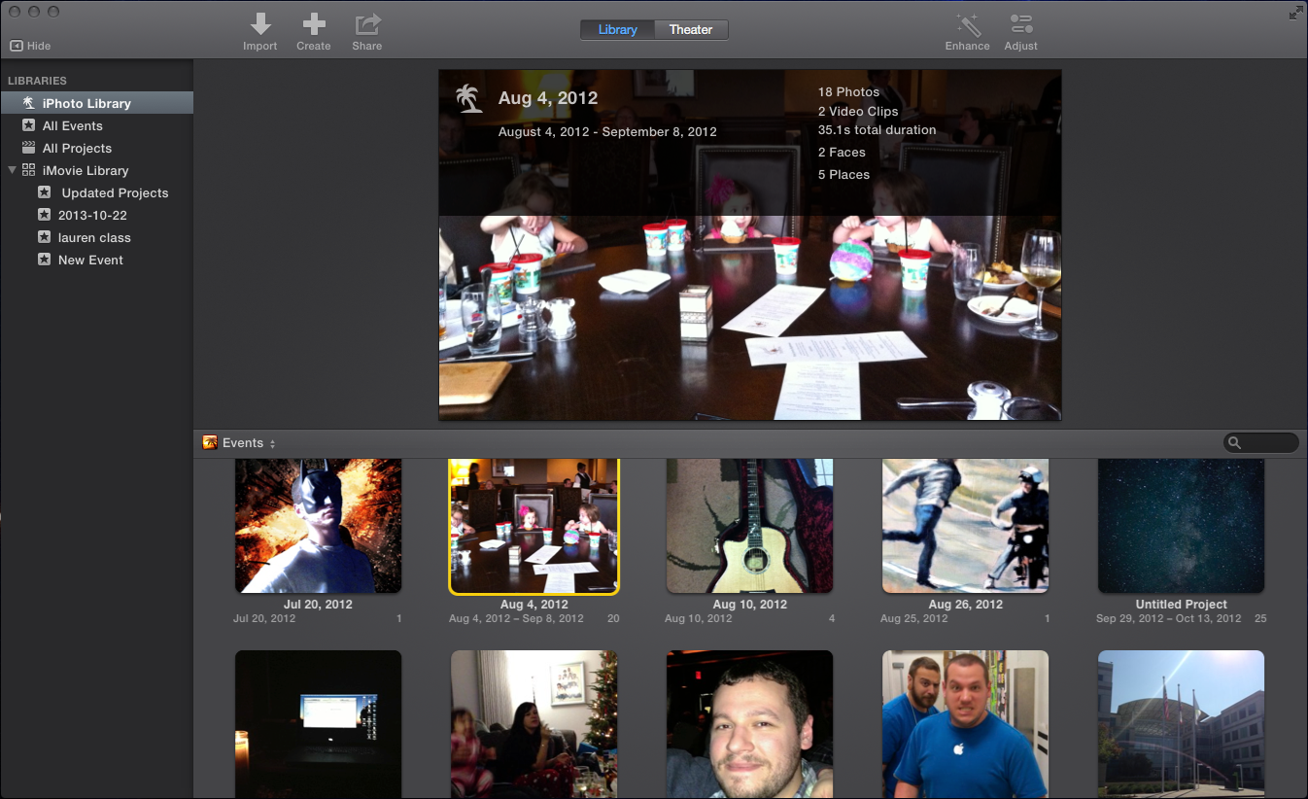The image size is (1308, 799).
Task: Collapse the iMovie Library tree
Action: tap(12, 170)
